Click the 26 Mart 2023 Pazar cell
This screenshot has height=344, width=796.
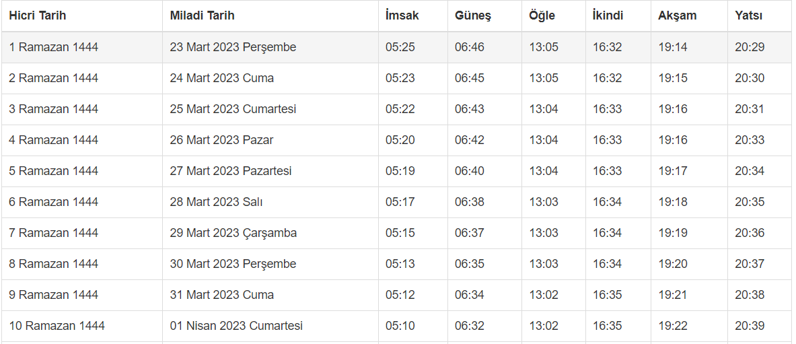221,140
